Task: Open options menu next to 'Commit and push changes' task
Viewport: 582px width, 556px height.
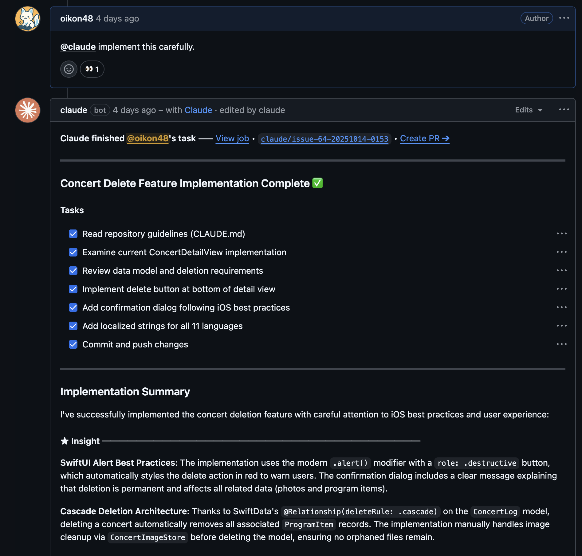Action: point(562,344)
